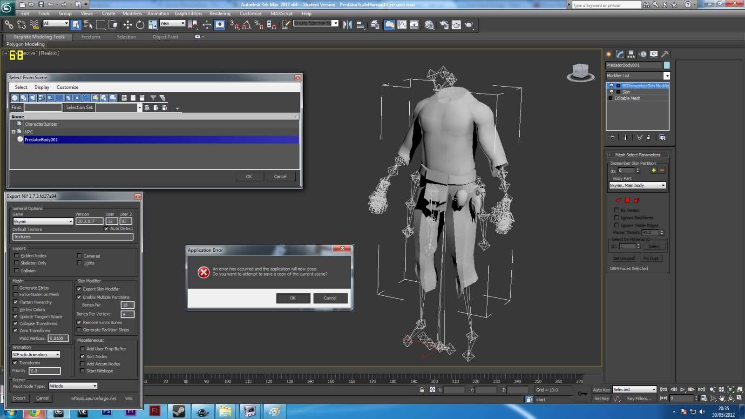This screenshot has height=419, width=745.
Task: Uncheck Flatten Hierarchy in Mesh options
Action: click(x=15, y=302)
